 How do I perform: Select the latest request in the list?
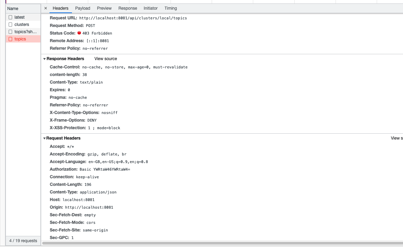click(19, 17)
